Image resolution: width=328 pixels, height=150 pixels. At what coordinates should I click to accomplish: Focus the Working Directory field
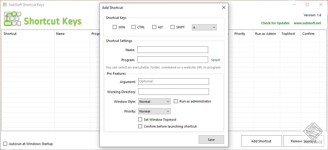pos(173,92)
